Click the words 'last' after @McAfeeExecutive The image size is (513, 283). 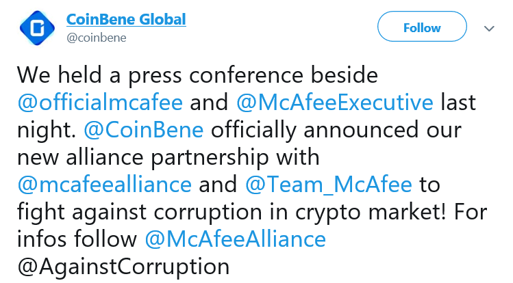(x=458, y=103)
